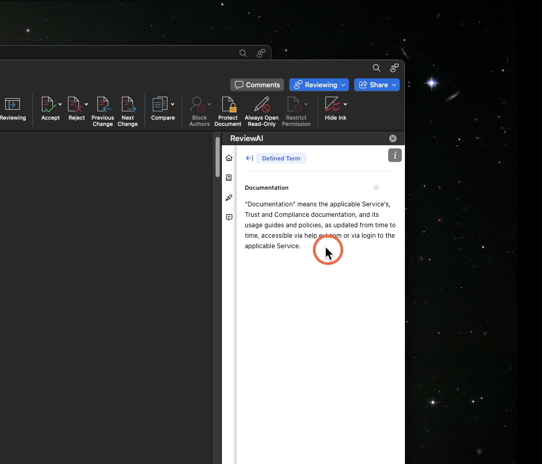Click the search icon in the background window
Viewport: 542px width, 464px height.
coord(243,53)
